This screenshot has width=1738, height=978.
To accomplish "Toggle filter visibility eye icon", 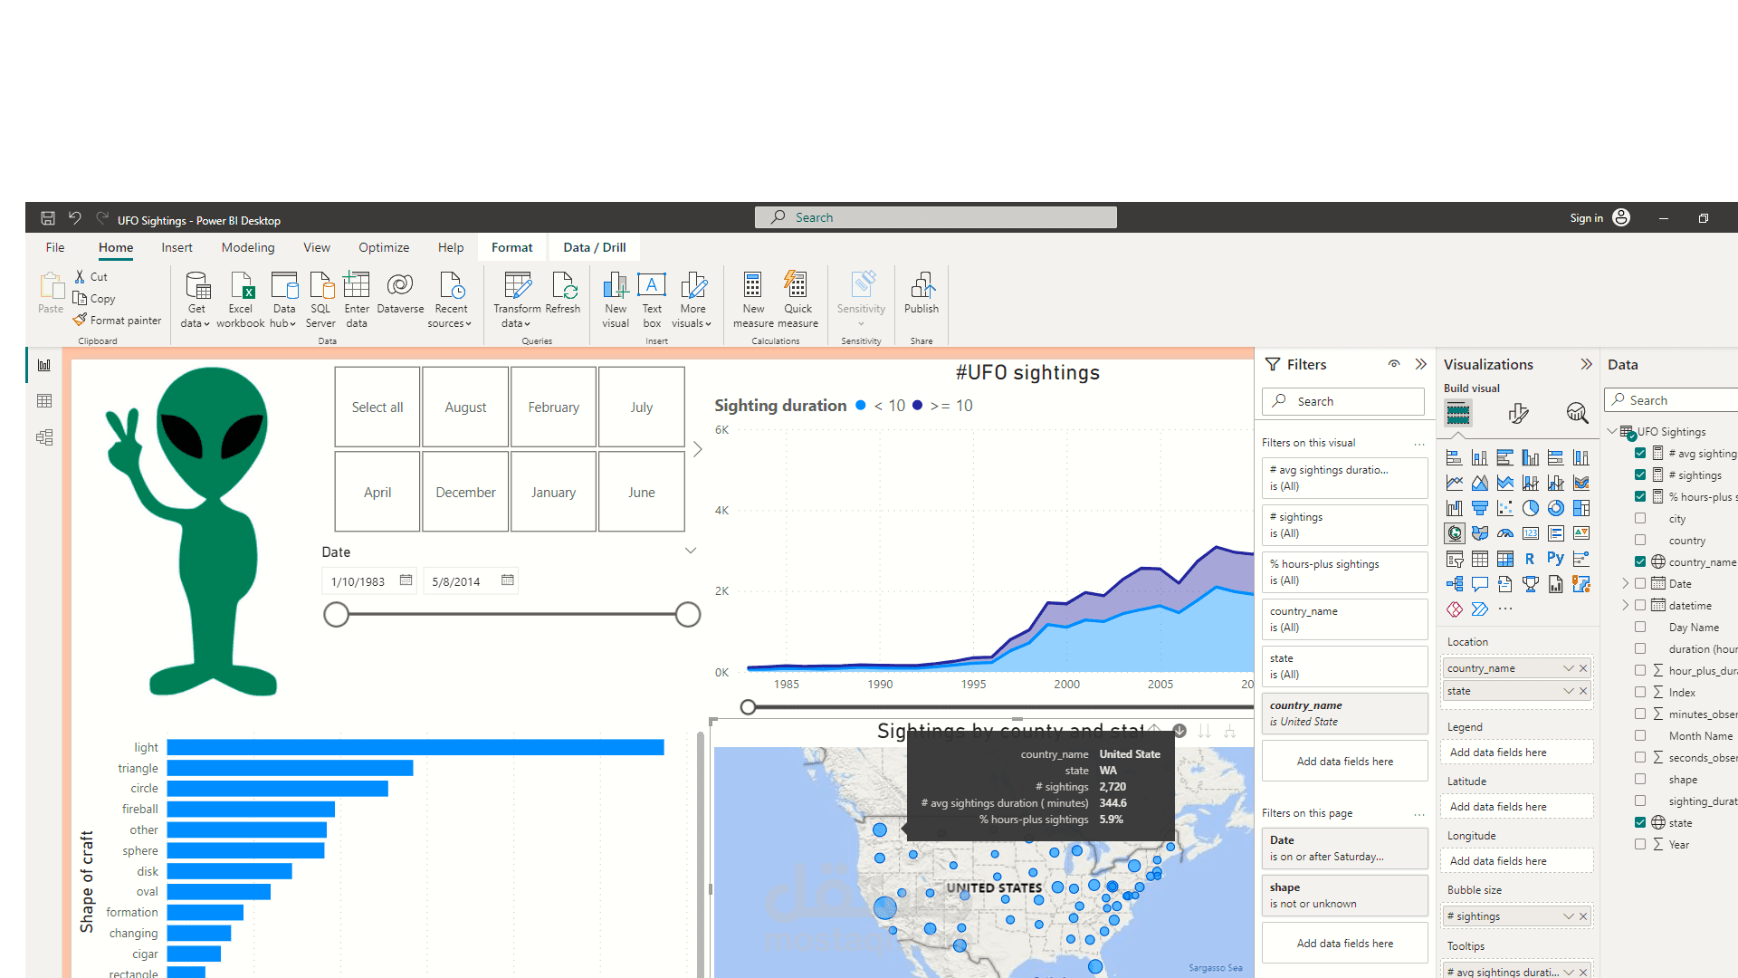I will pos(1394,364).
